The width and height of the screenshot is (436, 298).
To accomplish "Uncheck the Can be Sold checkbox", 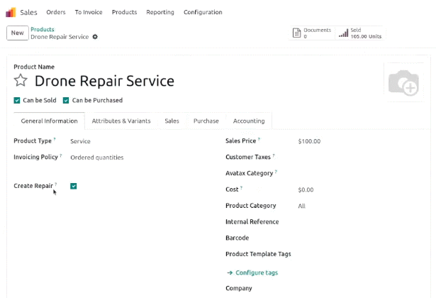I will tap(17, 101).
